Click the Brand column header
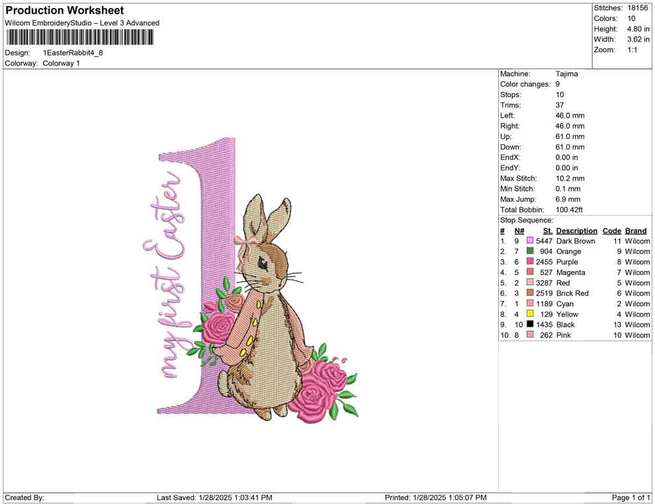Screen dimensions: 655x504 pos(636,231)
